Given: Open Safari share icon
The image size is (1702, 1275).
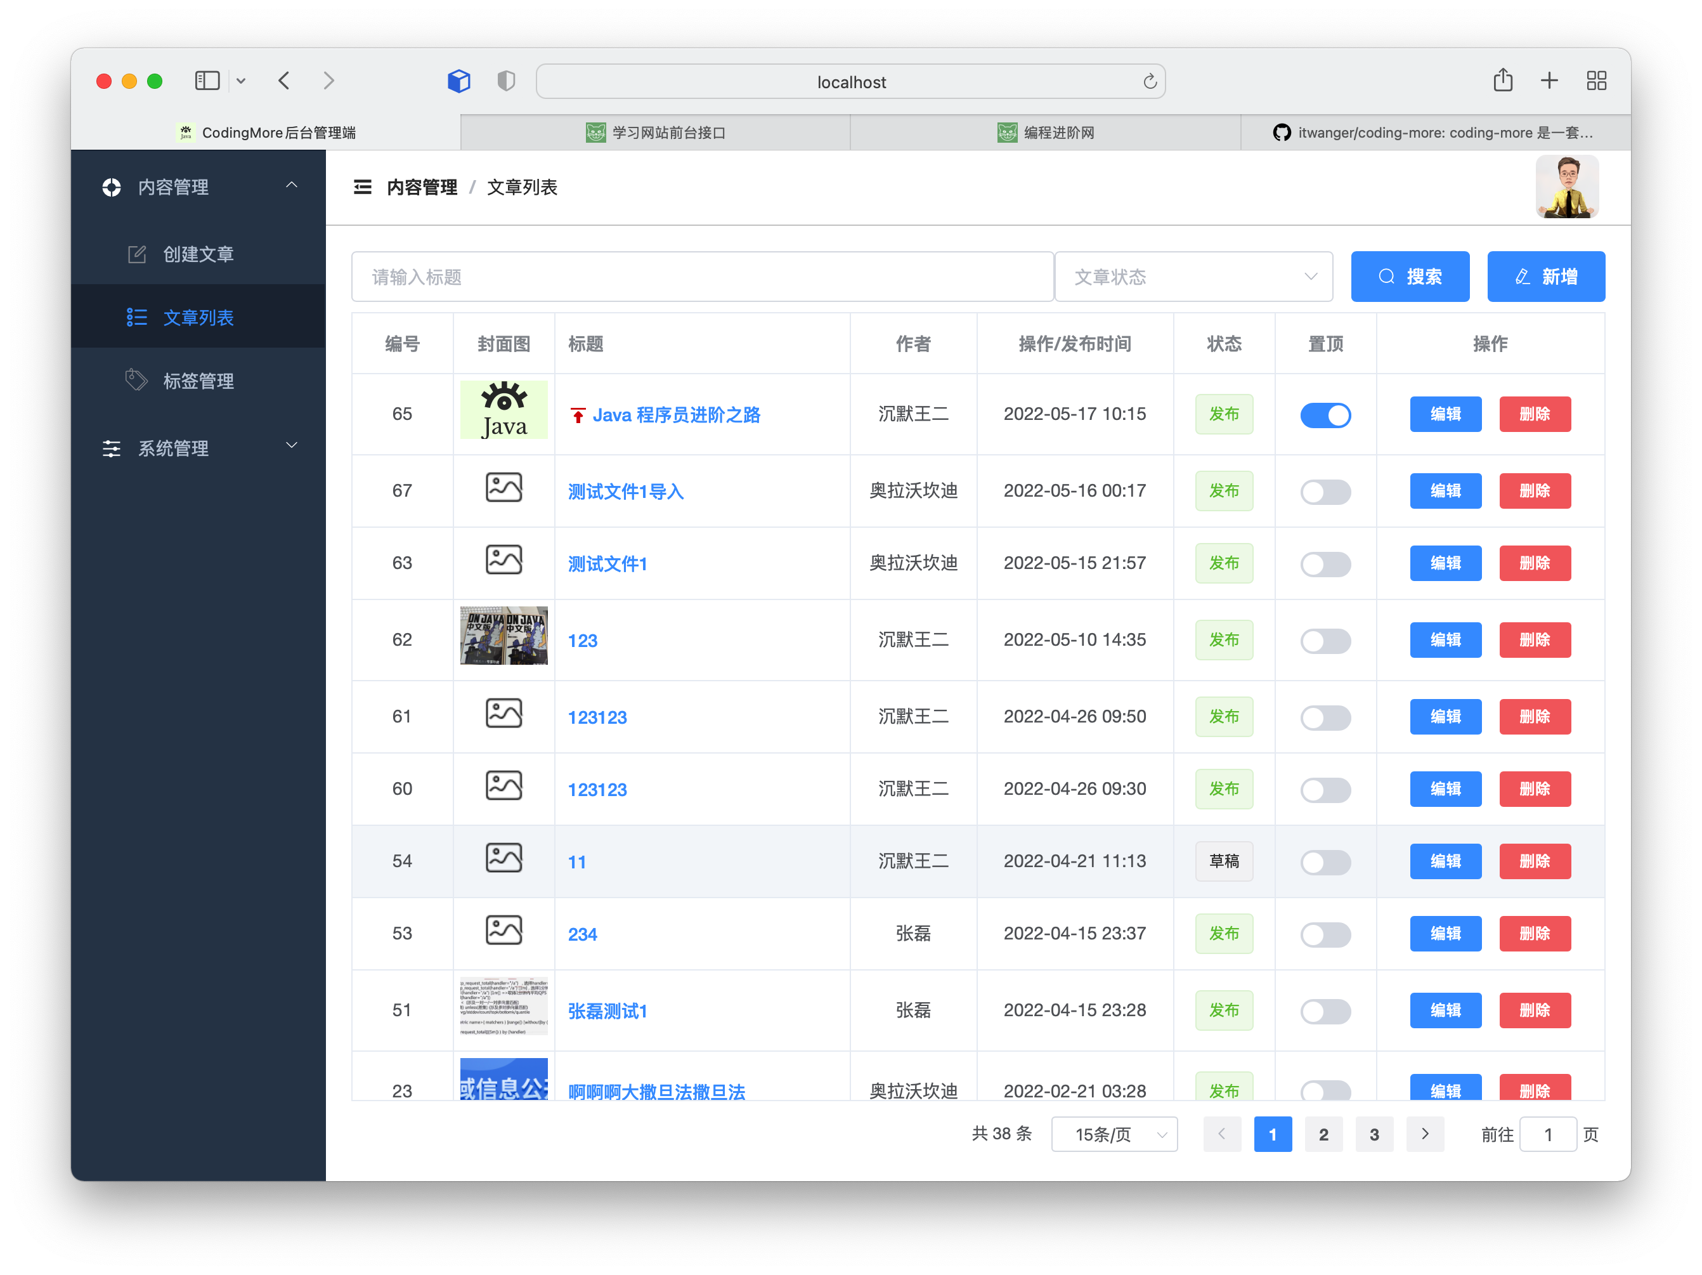Looking at the screenshot, I should (x=1502, y=81).
